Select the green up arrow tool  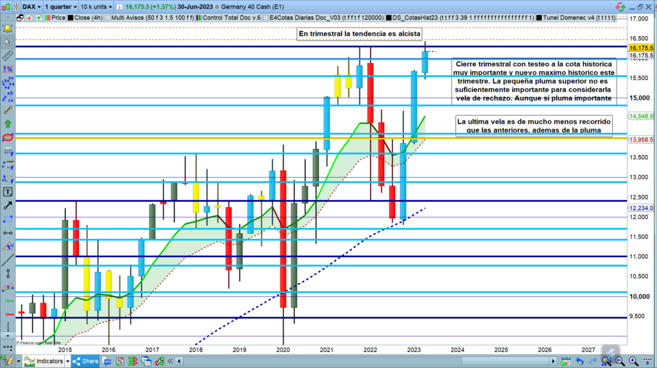pos(8,123)
